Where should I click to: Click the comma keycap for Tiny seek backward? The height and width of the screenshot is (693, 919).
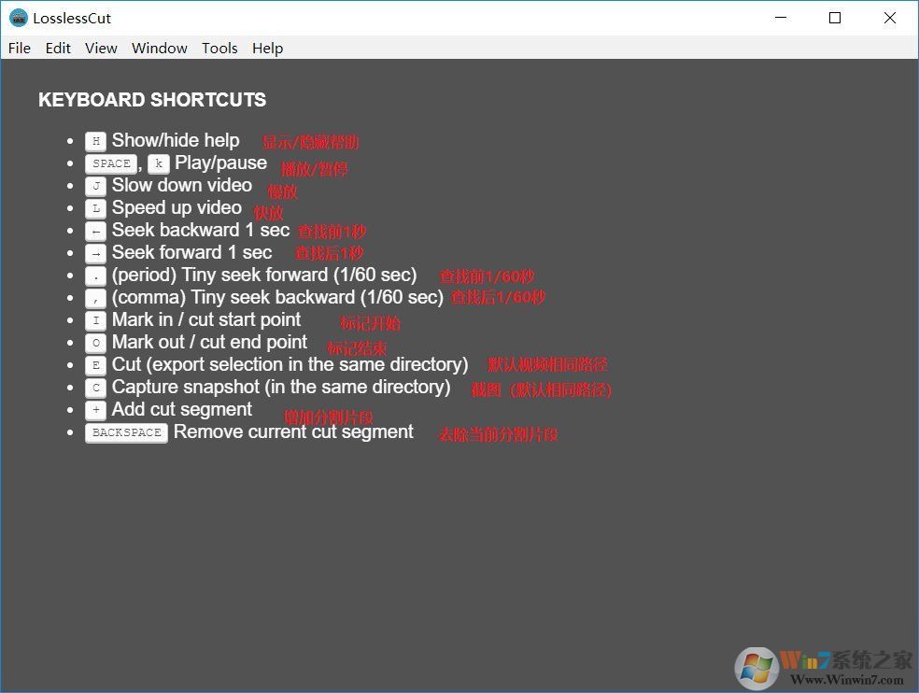coord(96,298)
